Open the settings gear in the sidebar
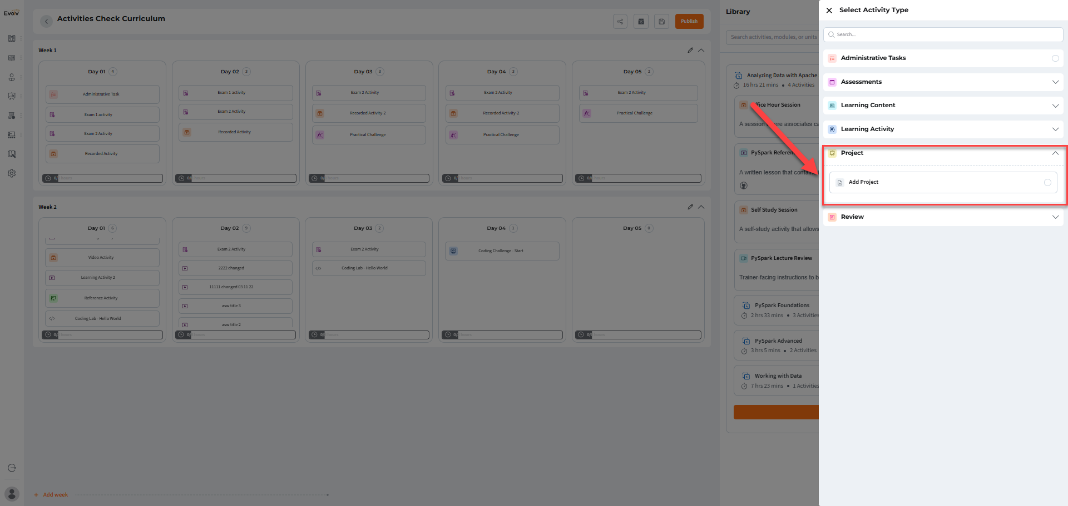 click(x=12, y=173)
